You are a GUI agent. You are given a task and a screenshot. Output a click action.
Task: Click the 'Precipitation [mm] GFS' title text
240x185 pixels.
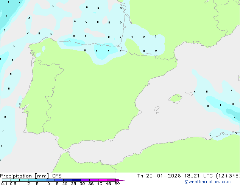click(31, 176)
